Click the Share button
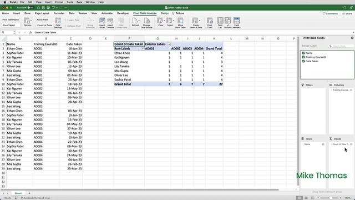355x200 pixels. [347, 13]
